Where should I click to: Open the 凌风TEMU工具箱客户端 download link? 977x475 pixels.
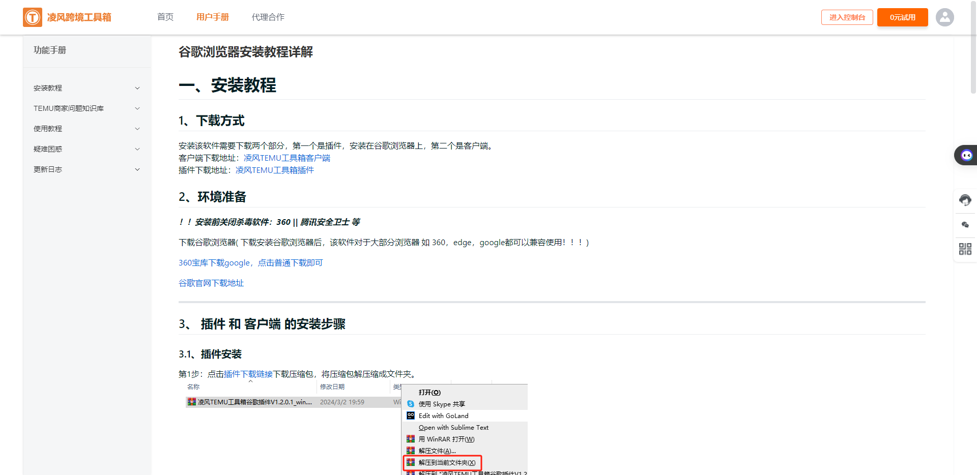(x=287, y=158)
